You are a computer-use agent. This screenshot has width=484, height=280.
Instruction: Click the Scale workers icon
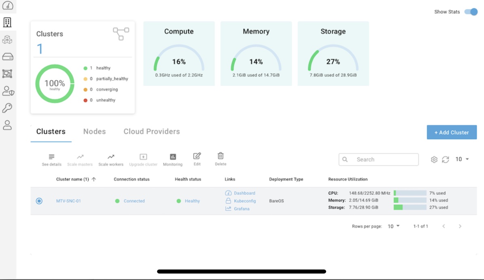point(111,157)
